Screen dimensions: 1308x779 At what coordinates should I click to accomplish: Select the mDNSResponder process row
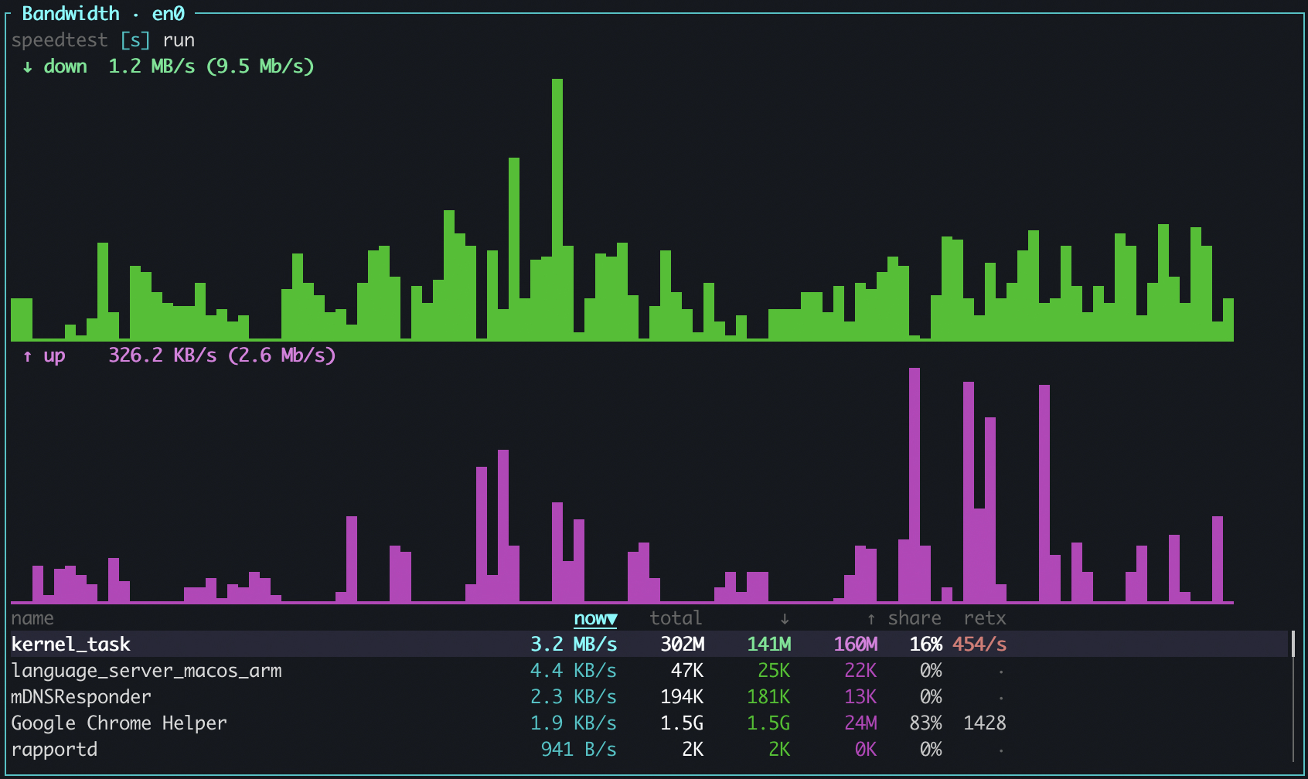649,696
